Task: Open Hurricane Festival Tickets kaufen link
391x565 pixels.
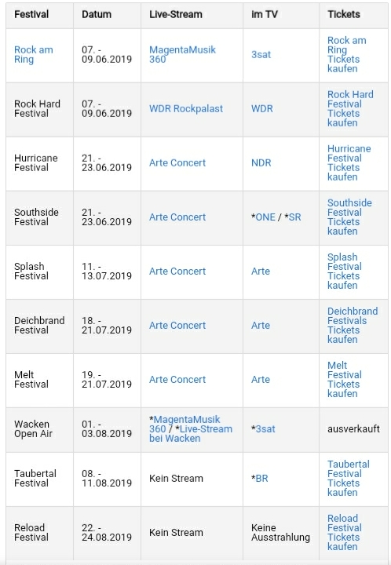Action: pyautogui.click(x=349, y=163)
